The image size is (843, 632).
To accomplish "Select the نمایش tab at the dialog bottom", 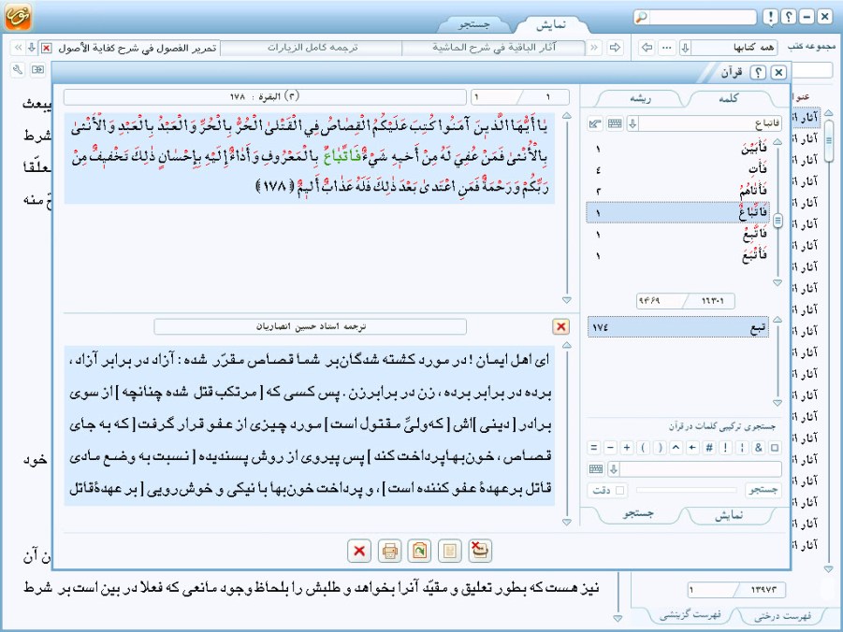I will (x=729, y=514).
